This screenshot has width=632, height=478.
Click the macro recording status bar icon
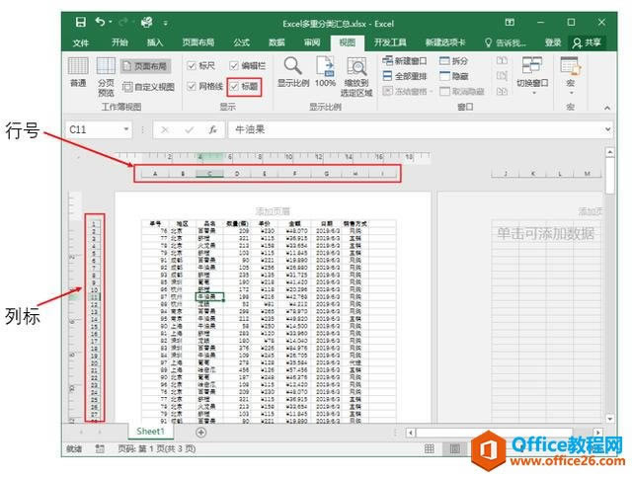[100, 448]
